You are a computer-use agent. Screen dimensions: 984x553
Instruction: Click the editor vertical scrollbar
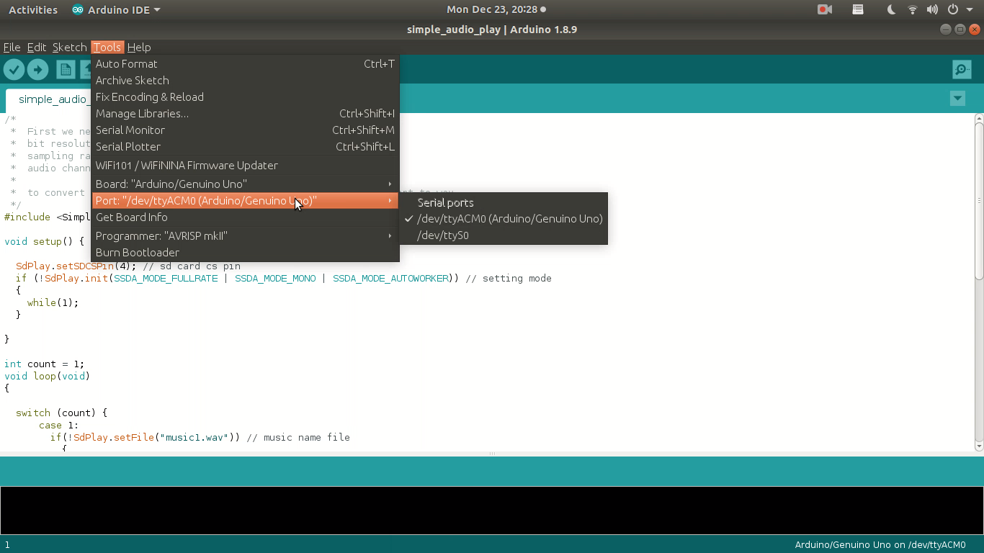979,281
